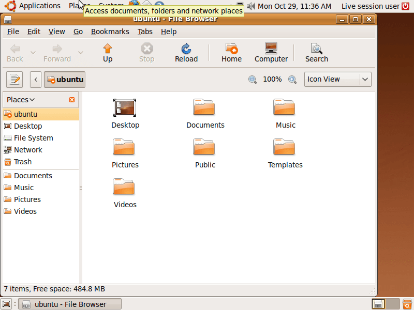Viewport: 414px width, 310px height.
Task: Open the Go menu
Action: 78,32
